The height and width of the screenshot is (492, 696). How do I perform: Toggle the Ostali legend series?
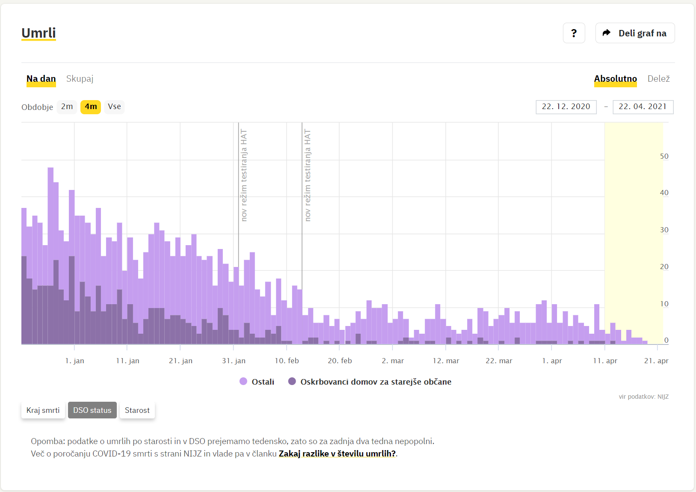257,382
